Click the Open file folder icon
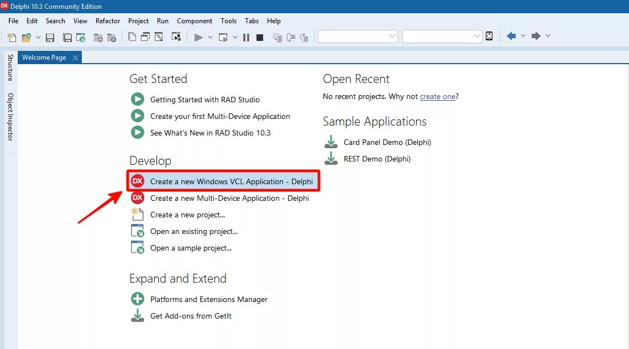629x349 pixels. pos(27,38)
